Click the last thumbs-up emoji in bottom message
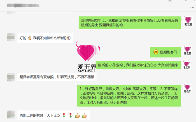This screenshot has height=122, width=196. click(x=84, y=116)
